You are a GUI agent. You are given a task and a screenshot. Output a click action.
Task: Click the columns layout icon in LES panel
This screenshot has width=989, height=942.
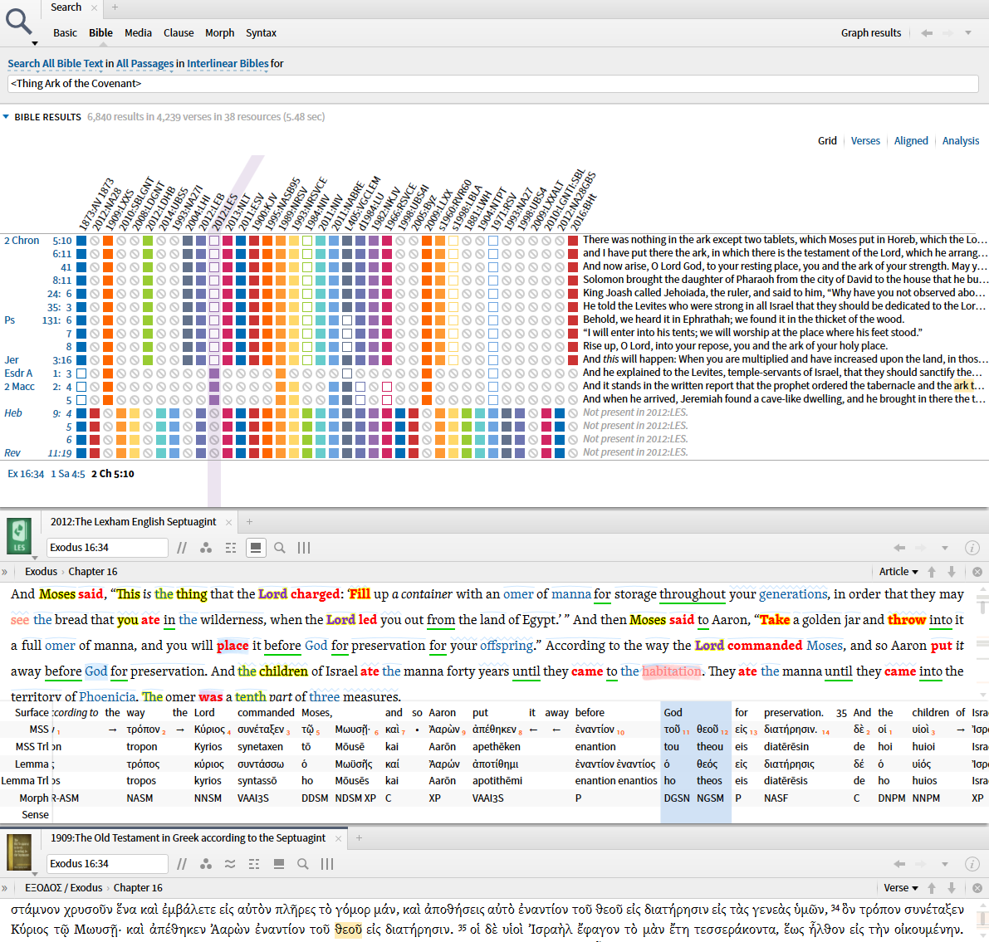304,548
